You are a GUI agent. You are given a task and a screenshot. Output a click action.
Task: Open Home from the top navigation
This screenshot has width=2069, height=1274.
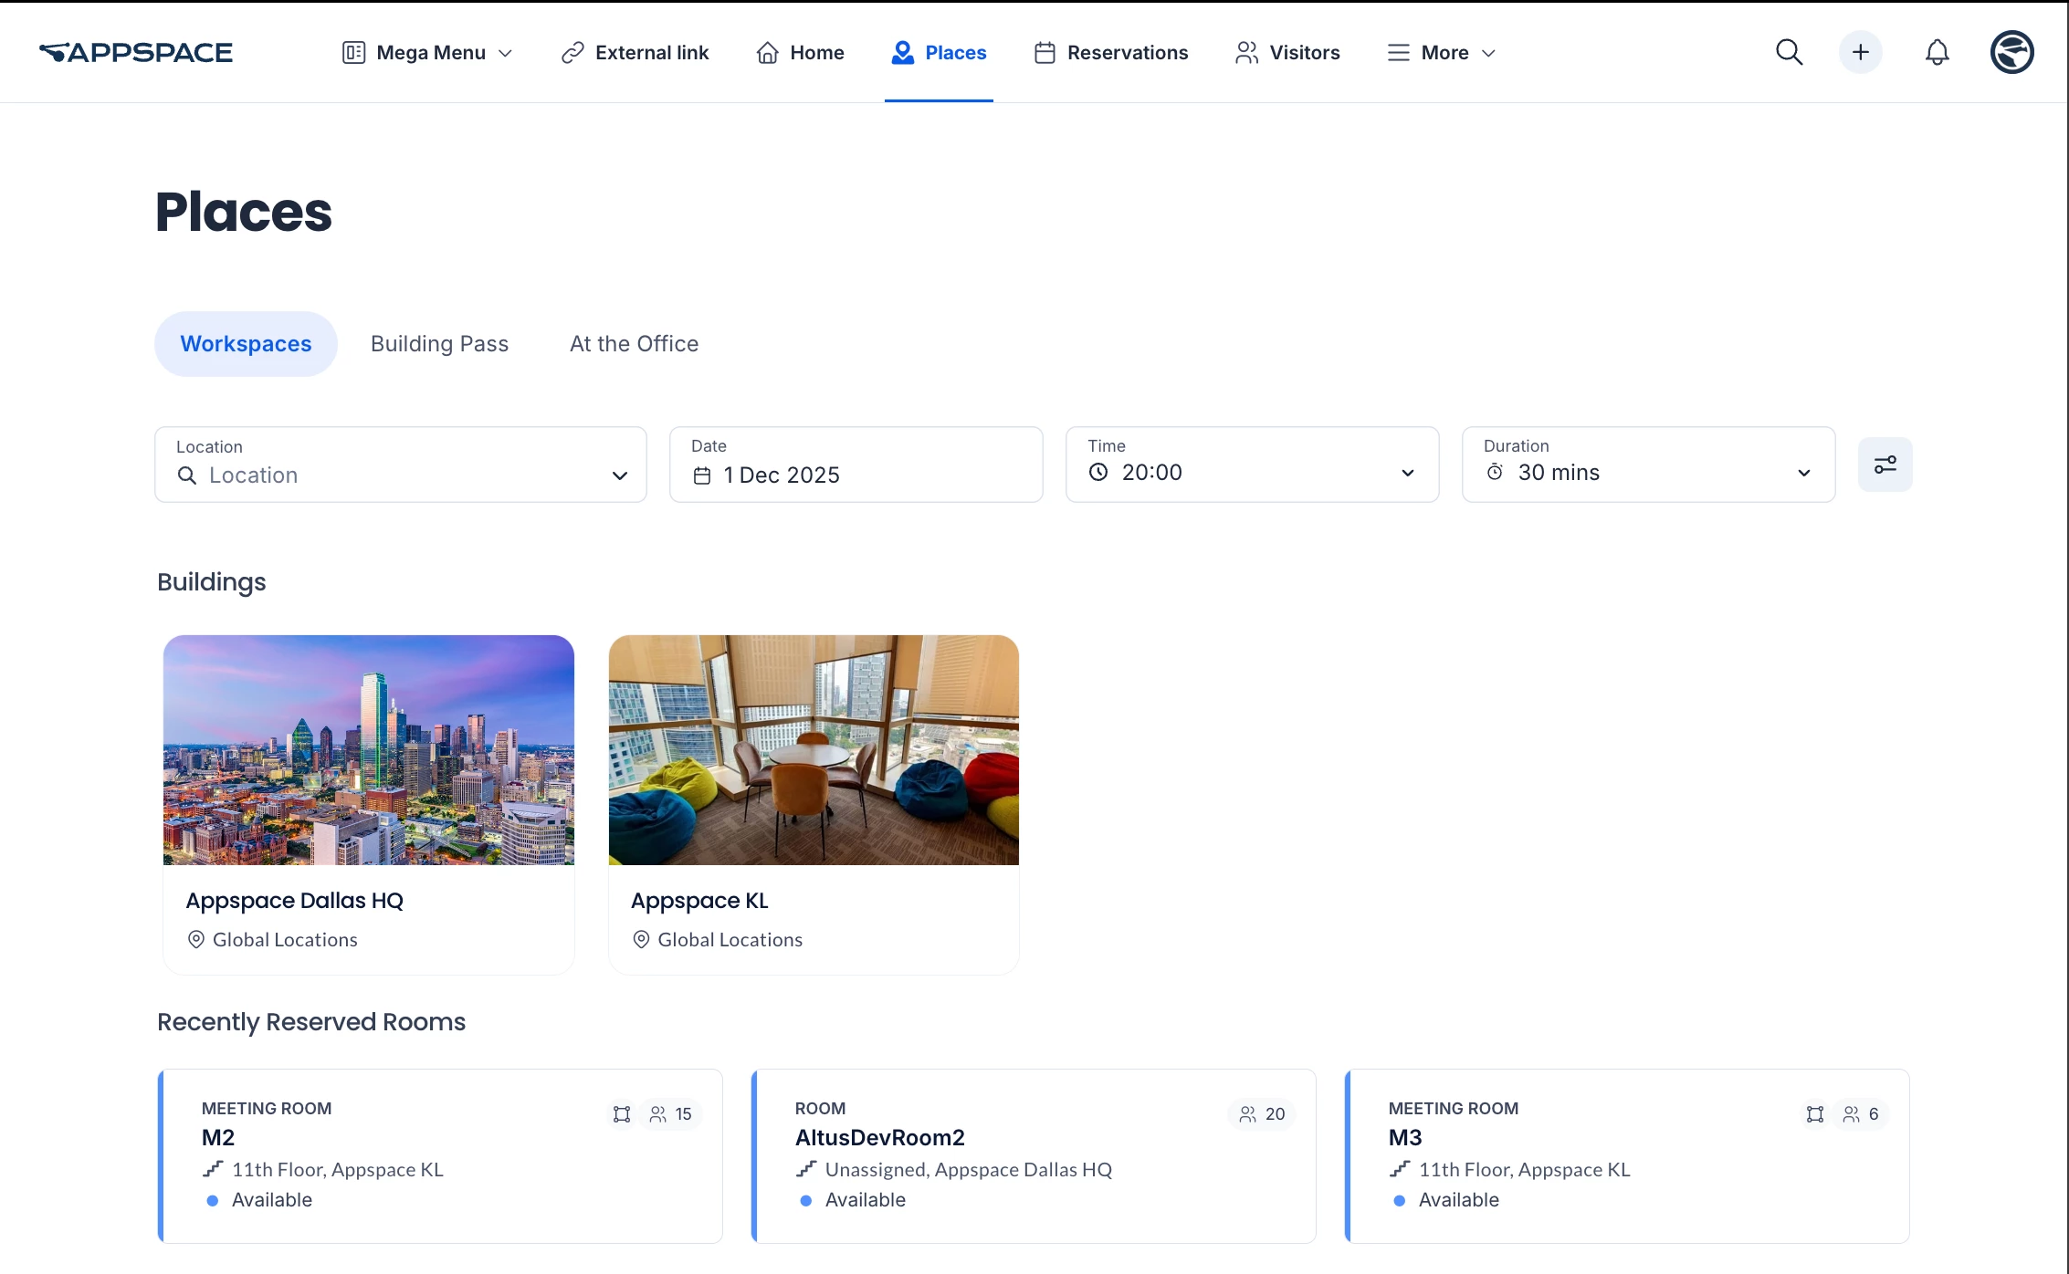tap(800, 53)
